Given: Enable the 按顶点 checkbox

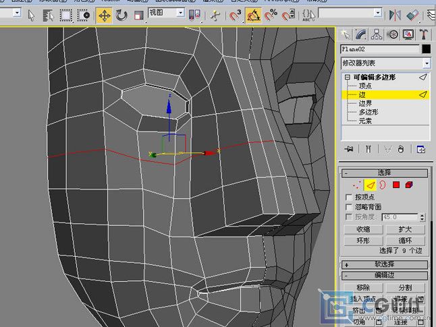Looking at the screenshot, I should 349,198.
